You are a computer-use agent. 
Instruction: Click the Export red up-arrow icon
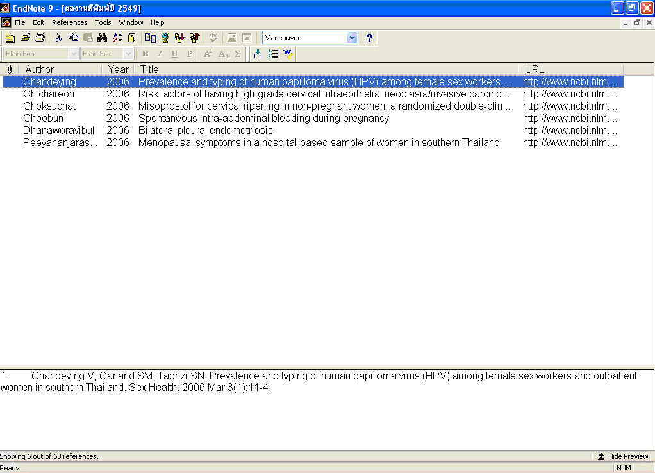click(x=195, y=38)
